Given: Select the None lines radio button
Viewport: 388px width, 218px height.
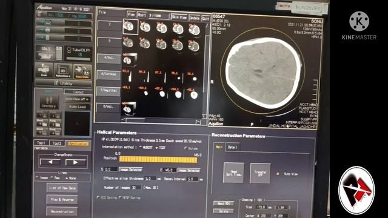Looking at the screenshot, I should (x=66, y=178).
